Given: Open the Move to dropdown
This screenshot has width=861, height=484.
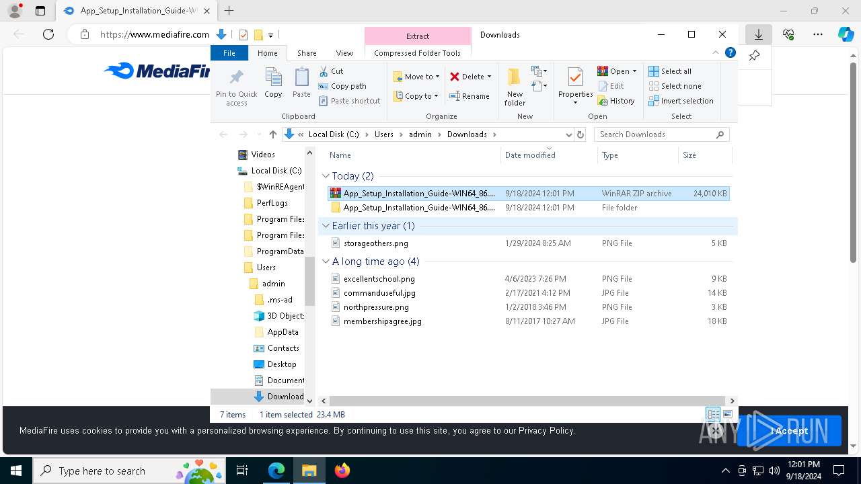Looking at the screenshot, I should 416,77.
